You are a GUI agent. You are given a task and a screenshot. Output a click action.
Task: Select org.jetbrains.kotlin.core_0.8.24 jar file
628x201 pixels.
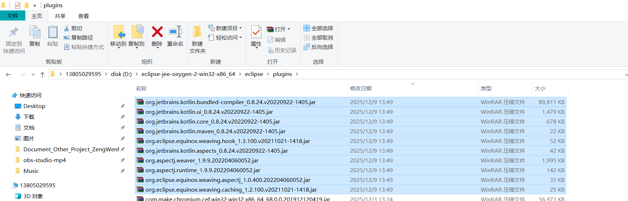tap(350, 121)
